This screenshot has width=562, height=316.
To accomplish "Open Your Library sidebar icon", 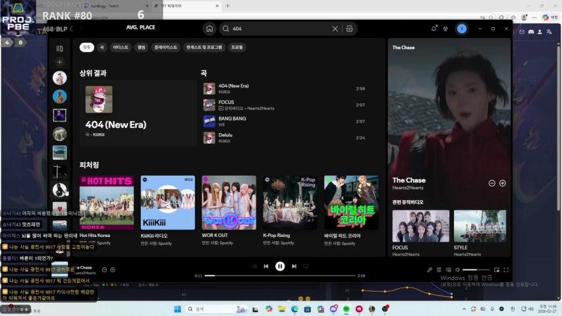I will click(x=59, y=48).
